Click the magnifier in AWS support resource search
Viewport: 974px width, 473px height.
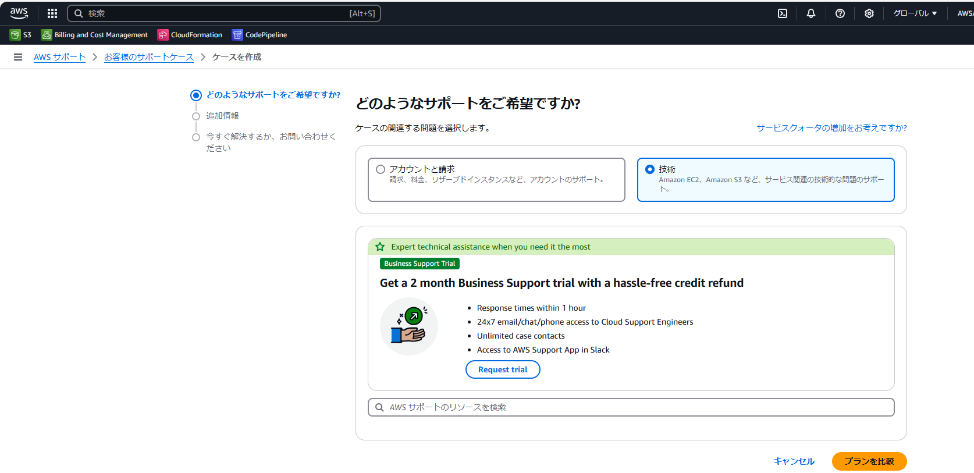click(x=379, y=407)
